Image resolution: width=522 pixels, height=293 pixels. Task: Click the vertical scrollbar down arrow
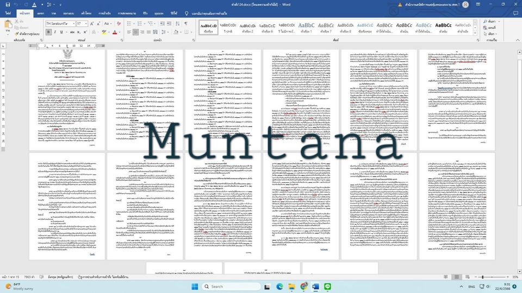(519, 271)
